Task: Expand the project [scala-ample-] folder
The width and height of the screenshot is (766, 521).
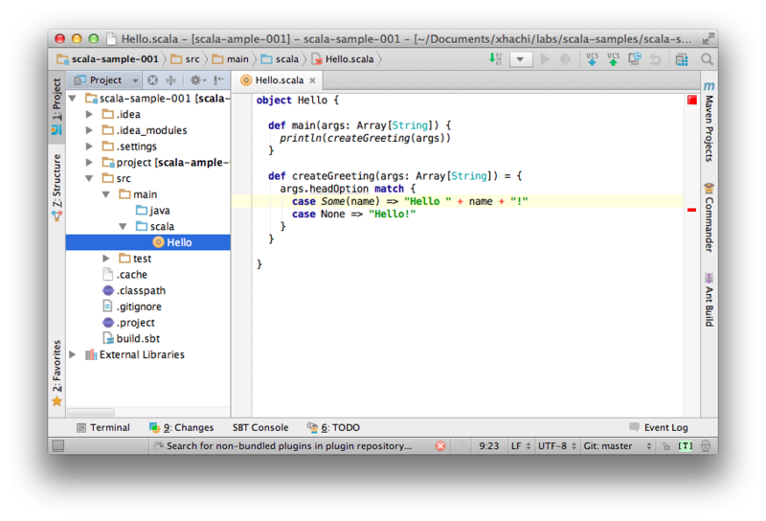Action: pyautogui.click(x=89, y=162)
